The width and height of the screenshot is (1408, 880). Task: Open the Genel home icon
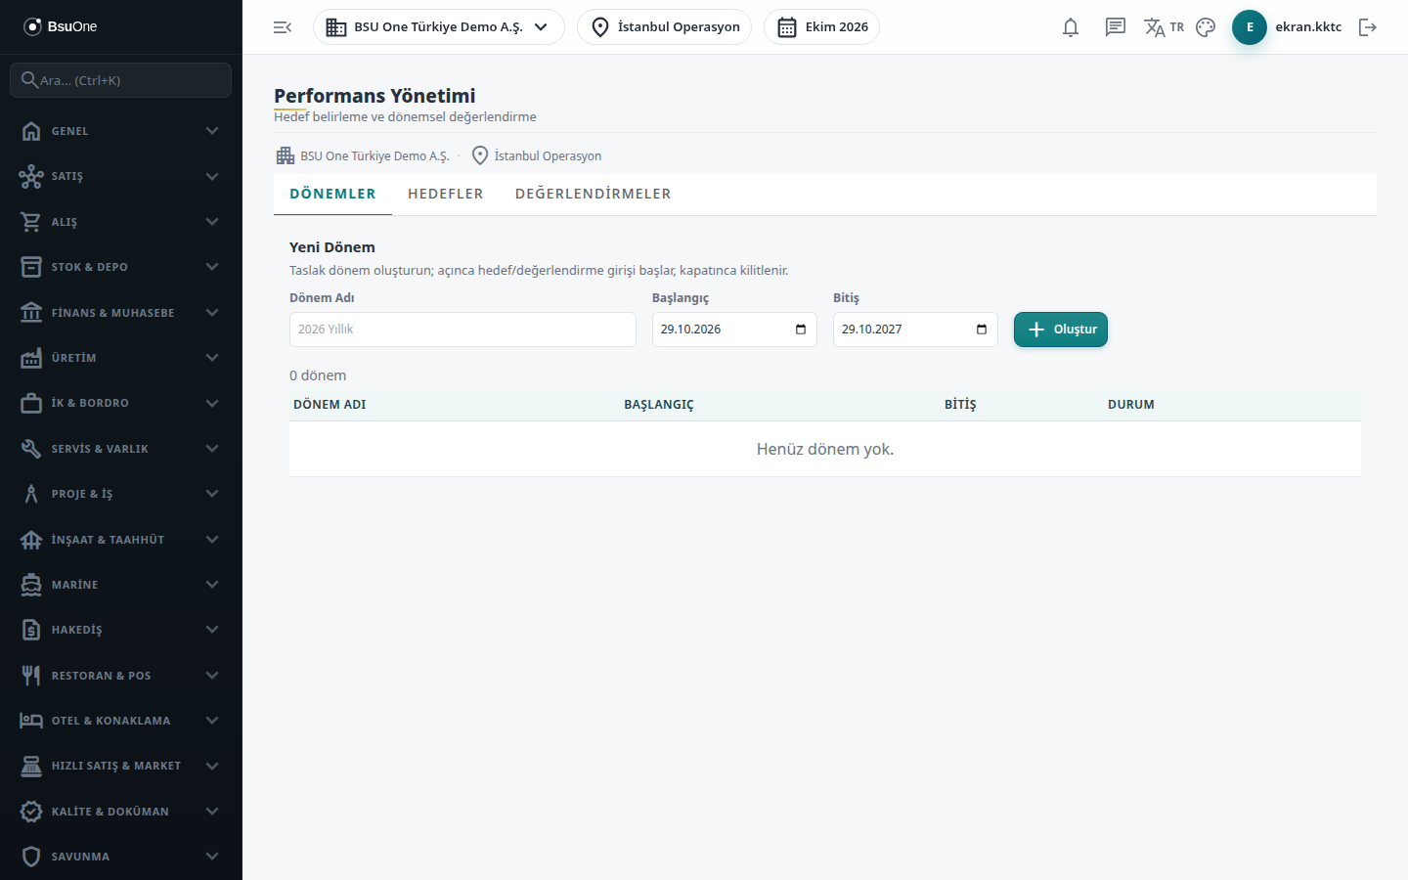31,131
